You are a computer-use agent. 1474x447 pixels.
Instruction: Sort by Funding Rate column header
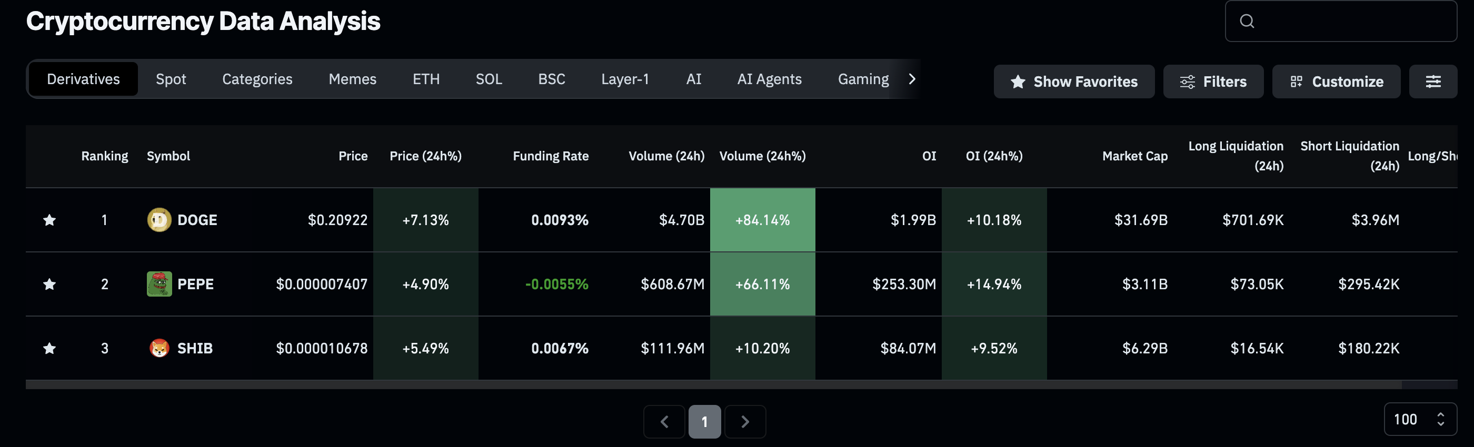551,156
